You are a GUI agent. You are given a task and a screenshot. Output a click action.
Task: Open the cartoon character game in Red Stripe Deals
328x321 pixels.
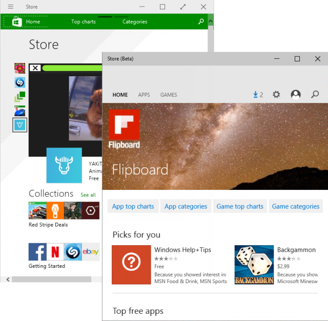[73, 210]
